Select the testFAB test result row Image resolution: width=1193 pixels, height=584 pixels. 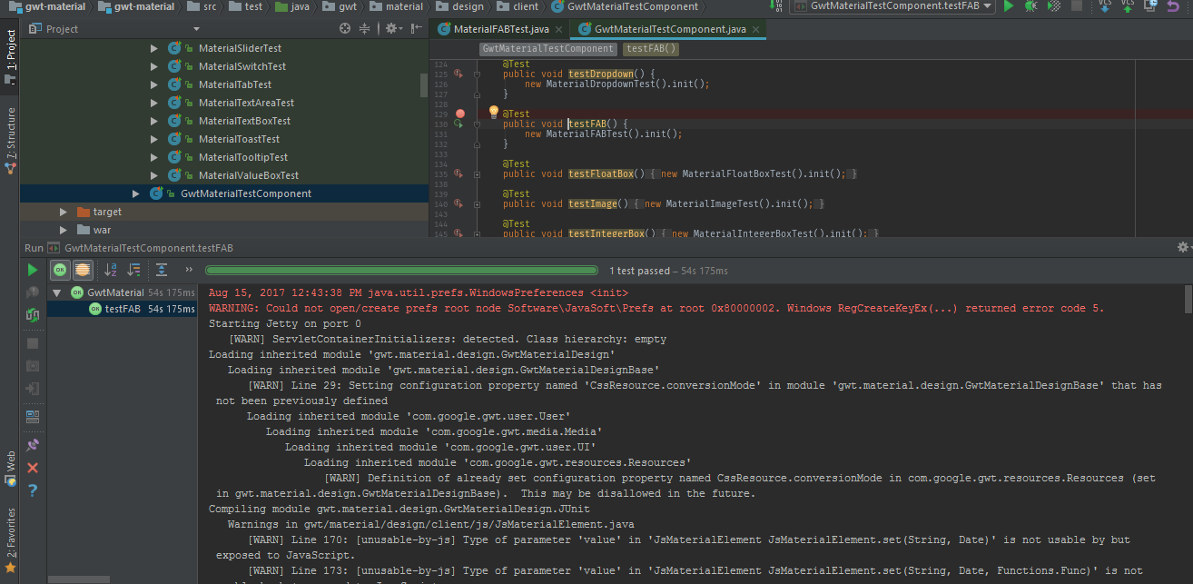click(122, 309)
